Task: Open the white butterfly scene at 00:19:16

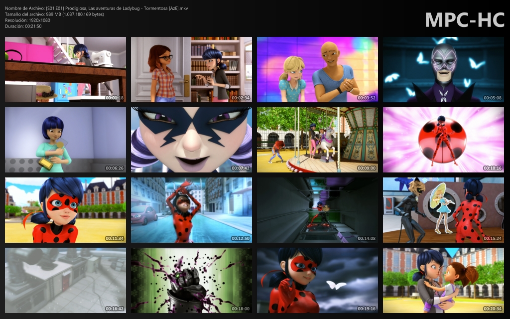Action: tap(317, 280)
